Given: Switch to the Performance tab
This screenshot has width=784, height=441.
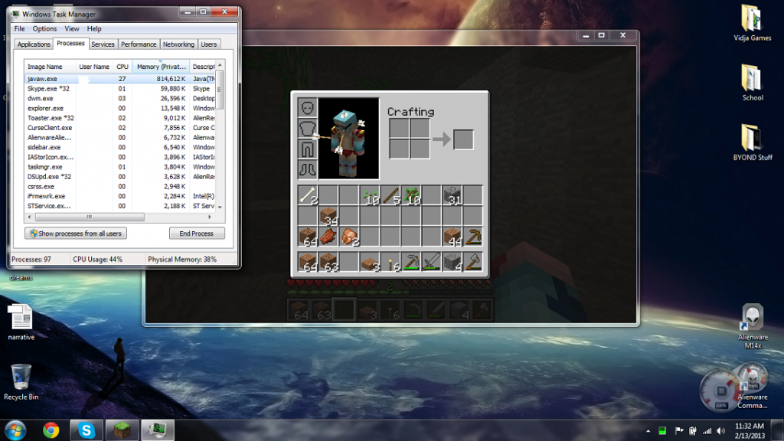Looking at the screenshot, I should (x=139, y=44).
